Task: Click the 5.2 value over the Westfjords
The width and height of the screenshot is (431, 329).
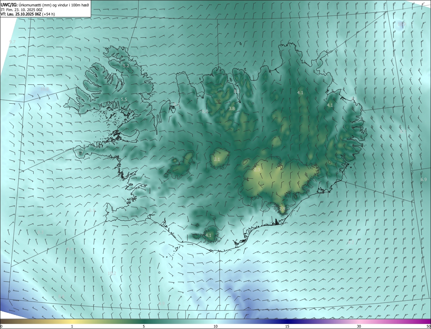Action: coord(126,66)
